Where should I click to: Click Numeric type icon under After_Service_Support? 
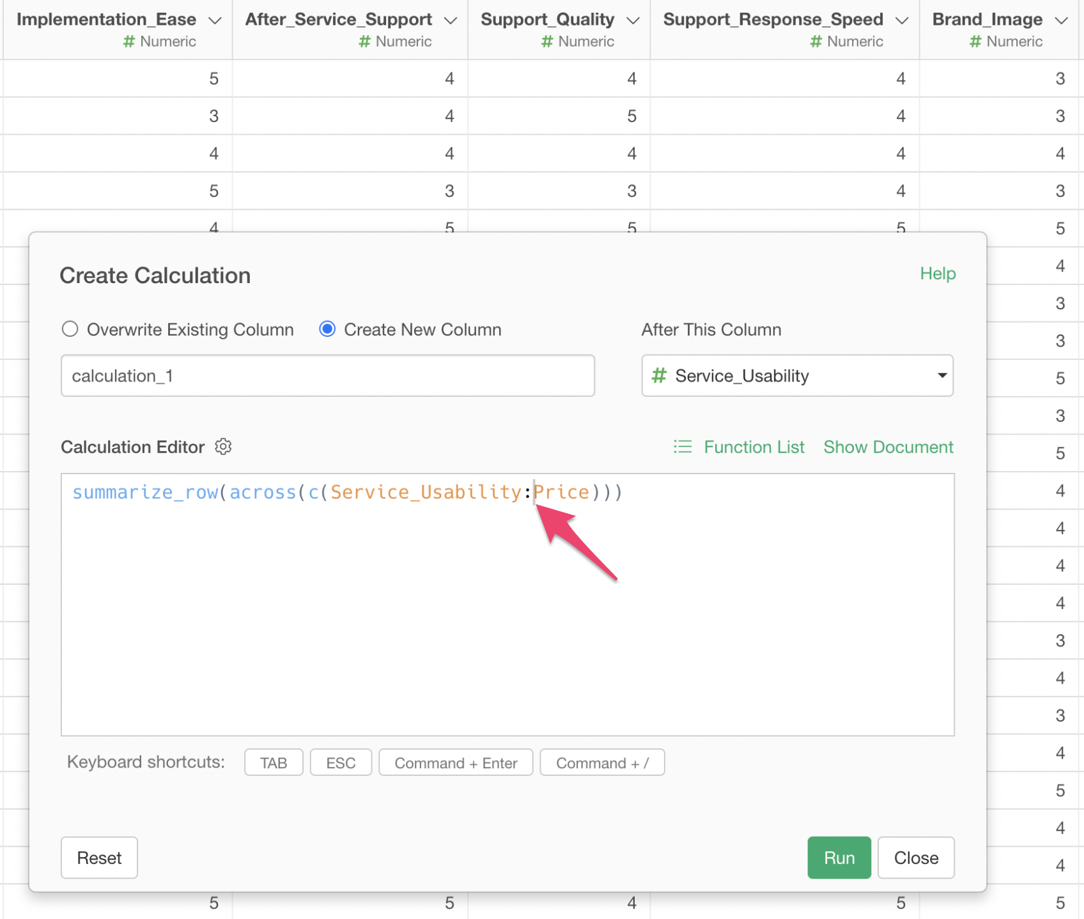point(365,42)
